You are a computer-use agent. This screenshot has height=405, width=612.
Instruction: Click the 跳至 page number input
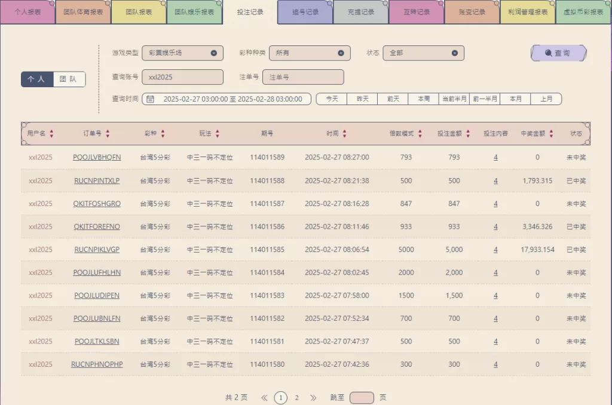[362, 398]
